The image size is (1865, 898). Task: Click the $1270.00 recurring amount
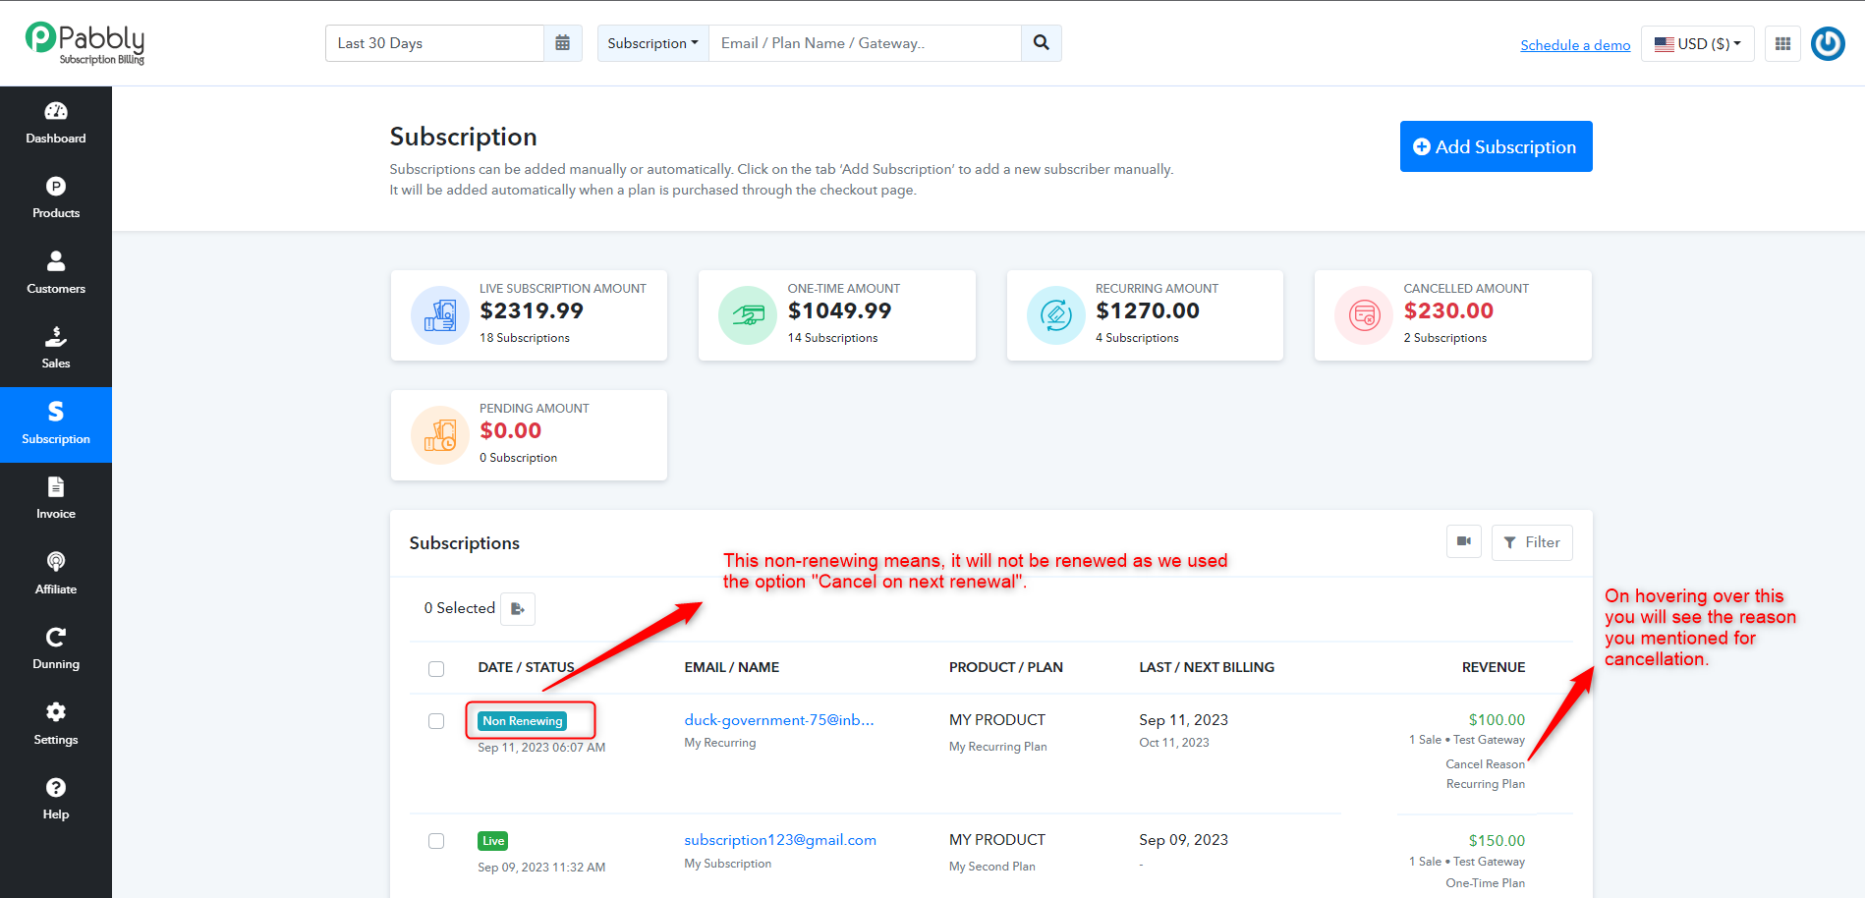point(1148,310)
